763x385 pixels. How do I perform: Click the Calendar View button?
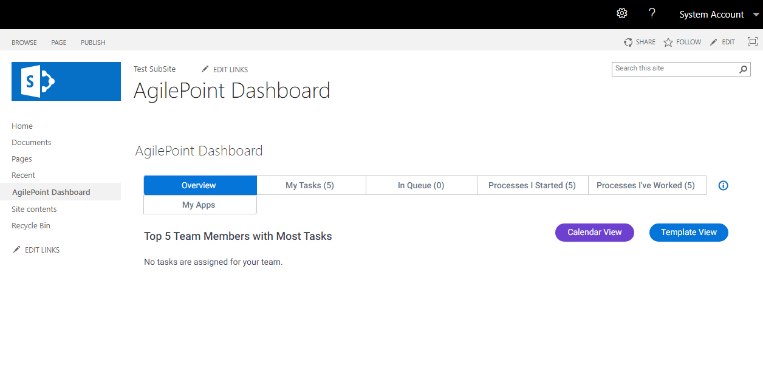(595, 232)
